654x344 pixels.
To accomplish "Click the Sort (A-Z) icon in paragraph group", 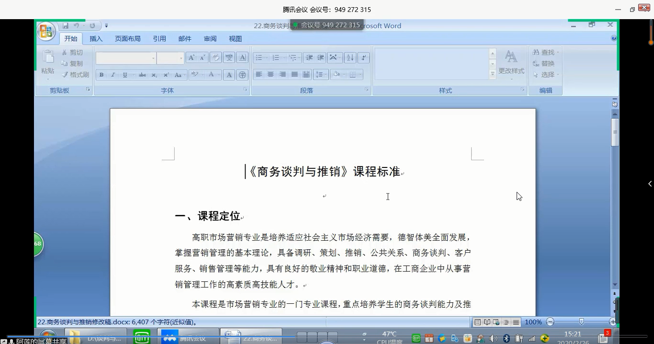I will [350, 57].
